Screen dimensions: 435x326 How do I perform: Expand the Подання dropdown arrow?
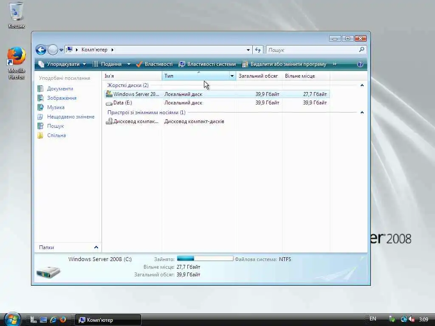click(x=129, y=64)
